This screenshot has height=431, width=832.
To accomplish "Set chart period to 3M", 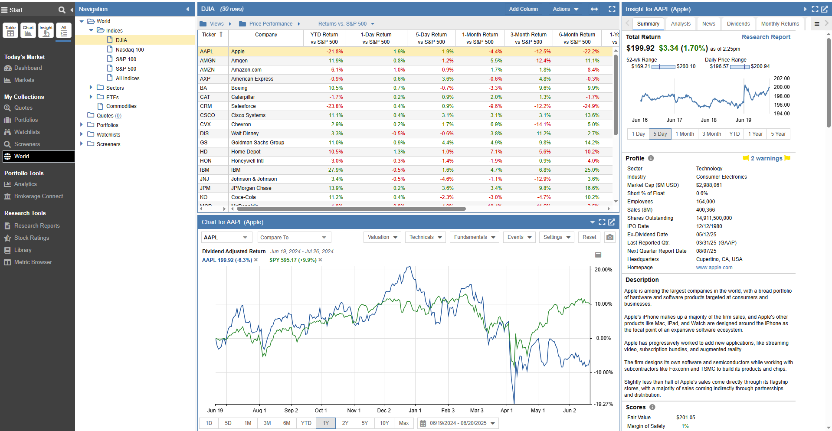I will 267,423.
